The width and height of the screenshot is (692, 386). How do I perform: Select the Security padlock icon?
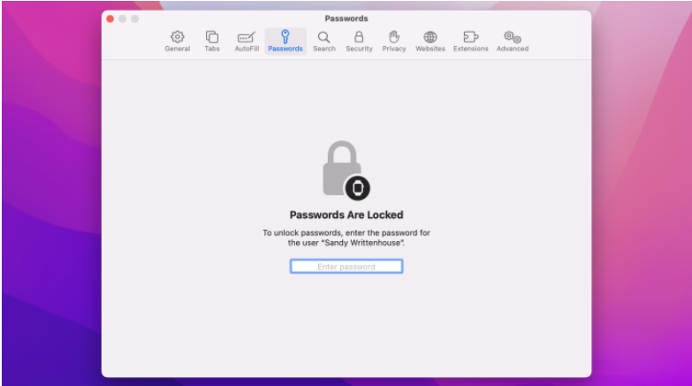click(359, 36)
